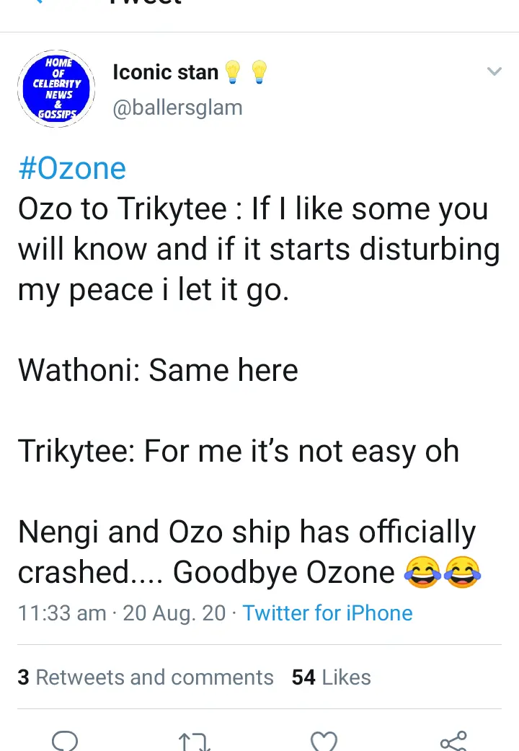This screenshot has width=519, height=751.
Task: Click the Twitter for iPhone source link
Action: [x=327, y=613]
